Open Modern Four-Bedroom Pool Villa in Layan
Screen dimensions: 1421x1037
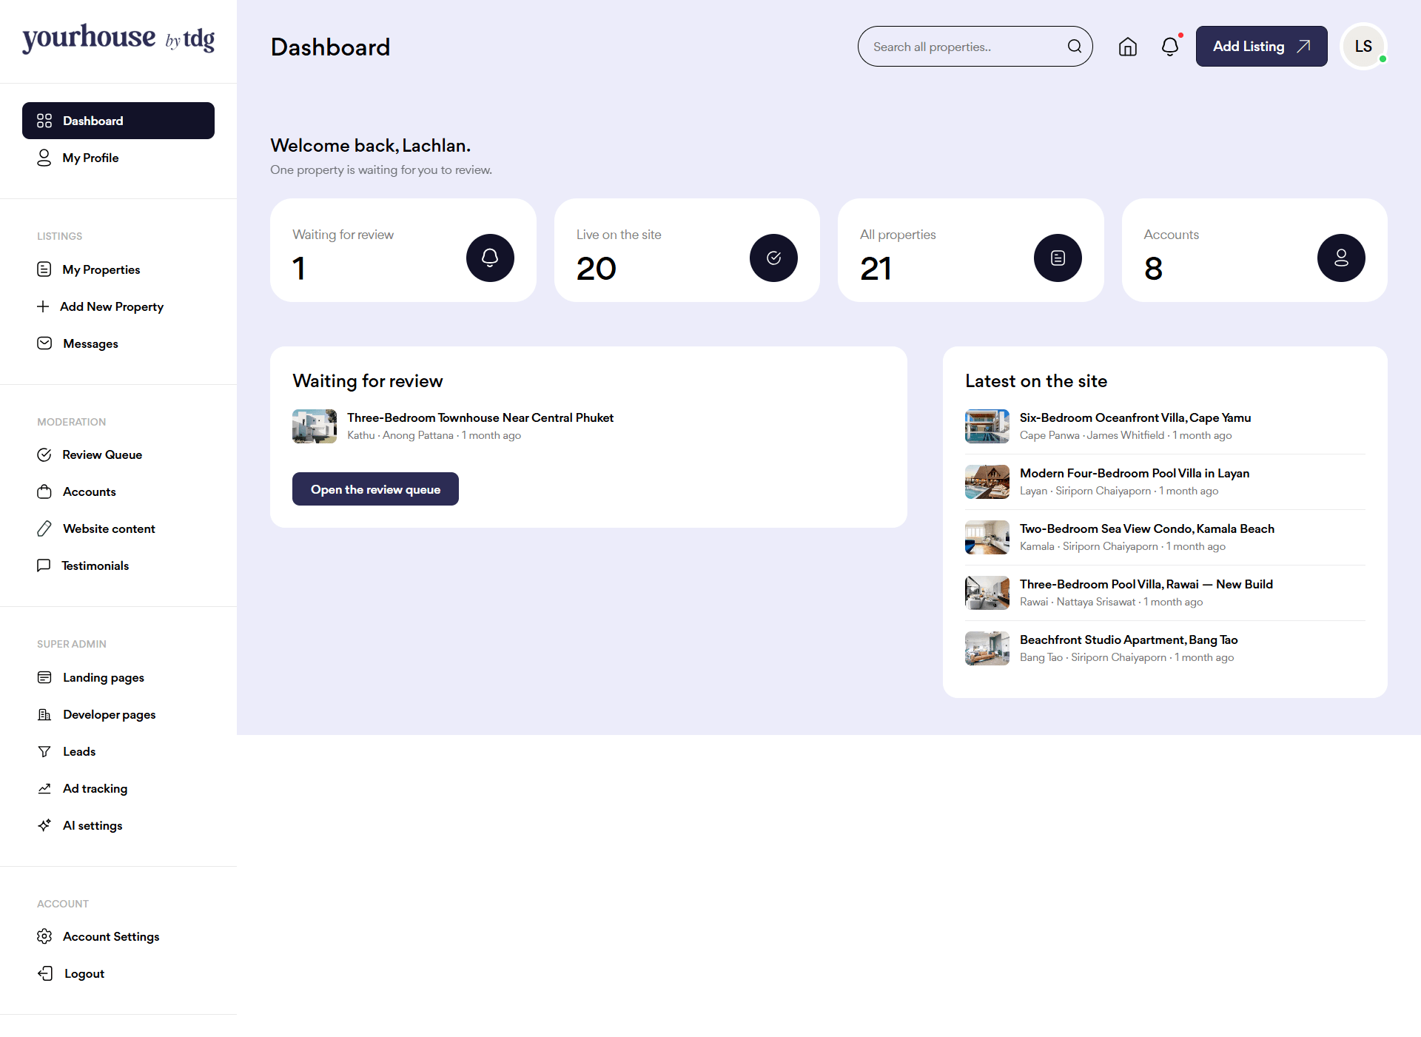tap(1135, 473)
